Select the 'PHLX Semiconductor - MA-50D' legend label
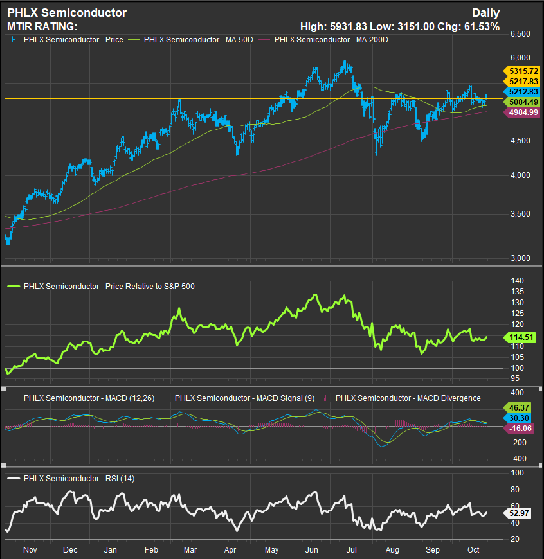The image size is (544, 559). click(x=198, y=40)
